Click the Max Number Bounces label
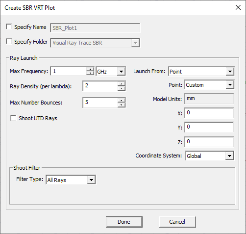The image size is (246, 234). pos(36,103)
